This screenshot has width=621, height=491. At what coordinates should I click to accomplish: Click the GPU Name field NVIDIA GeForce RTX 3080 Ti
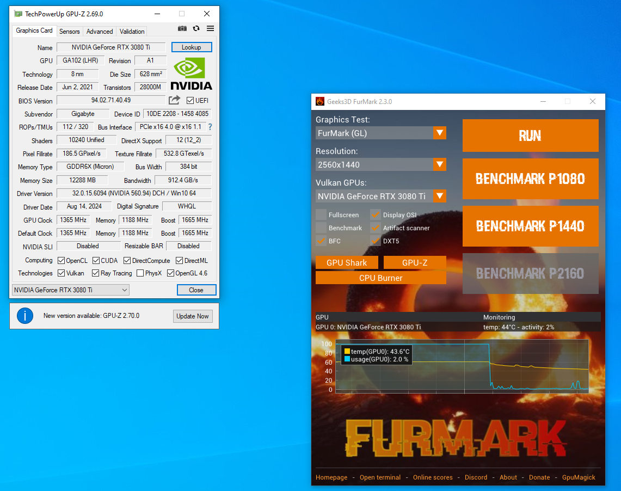111,47
